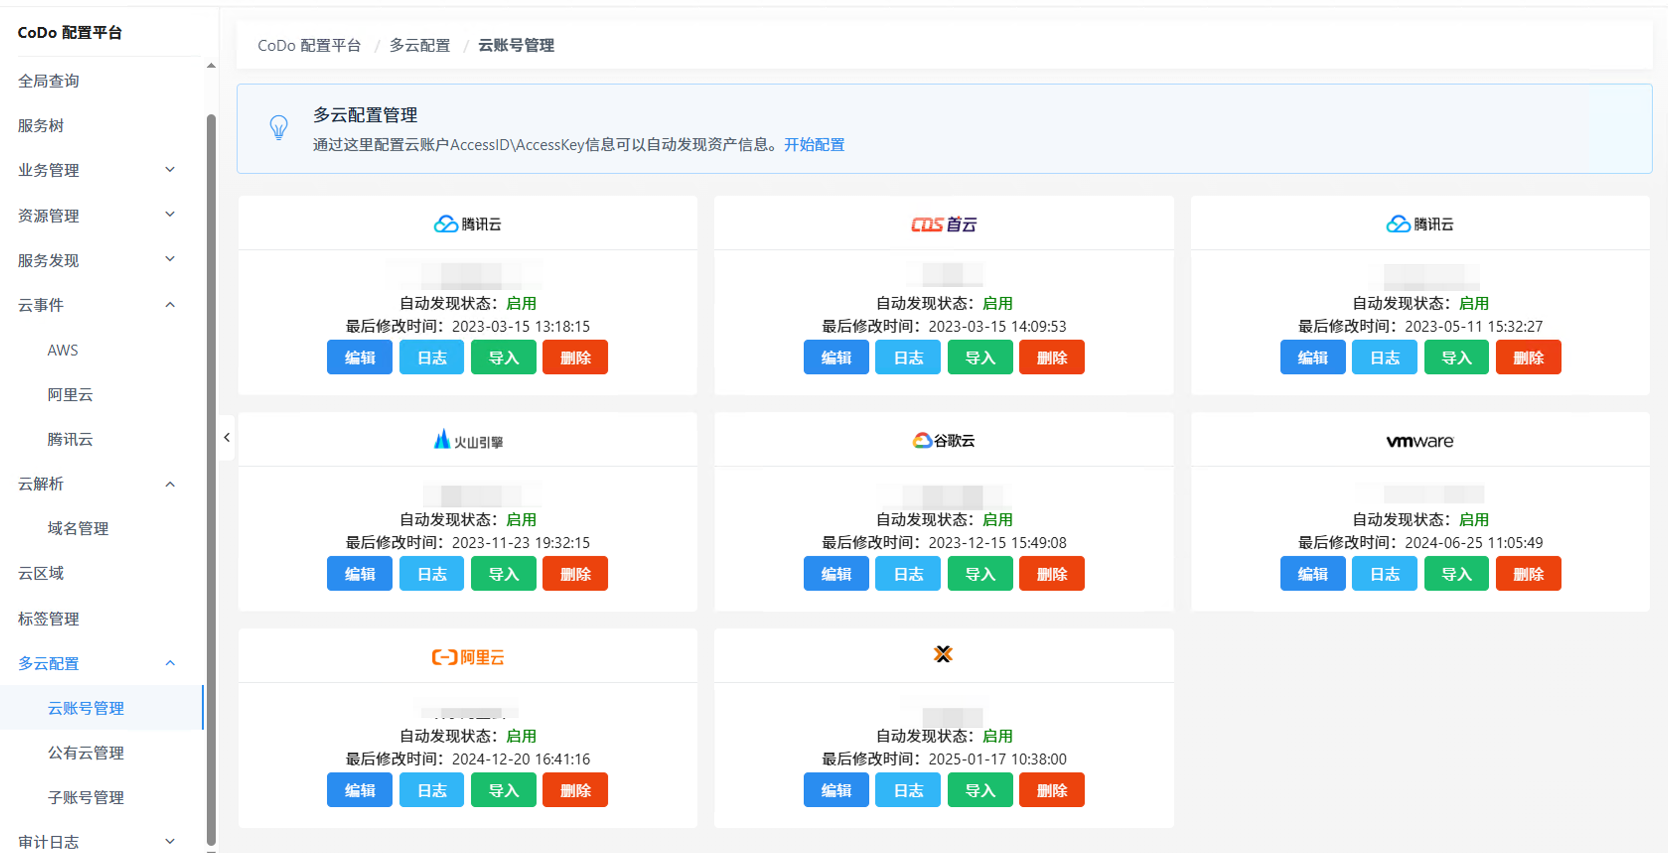The image size is (1668, 853).
Task: Import for 首云 account
Action: pyautogui.click(x=980, y=357)
